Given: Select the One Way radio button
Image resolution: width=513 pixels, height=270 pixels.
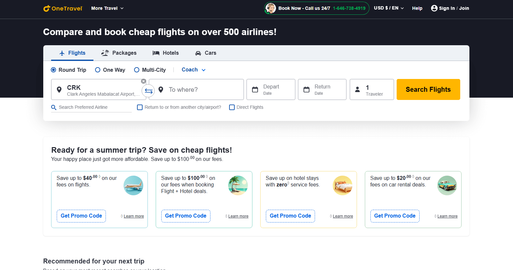Looking at the screenshot, I should (x=98, y=70).
